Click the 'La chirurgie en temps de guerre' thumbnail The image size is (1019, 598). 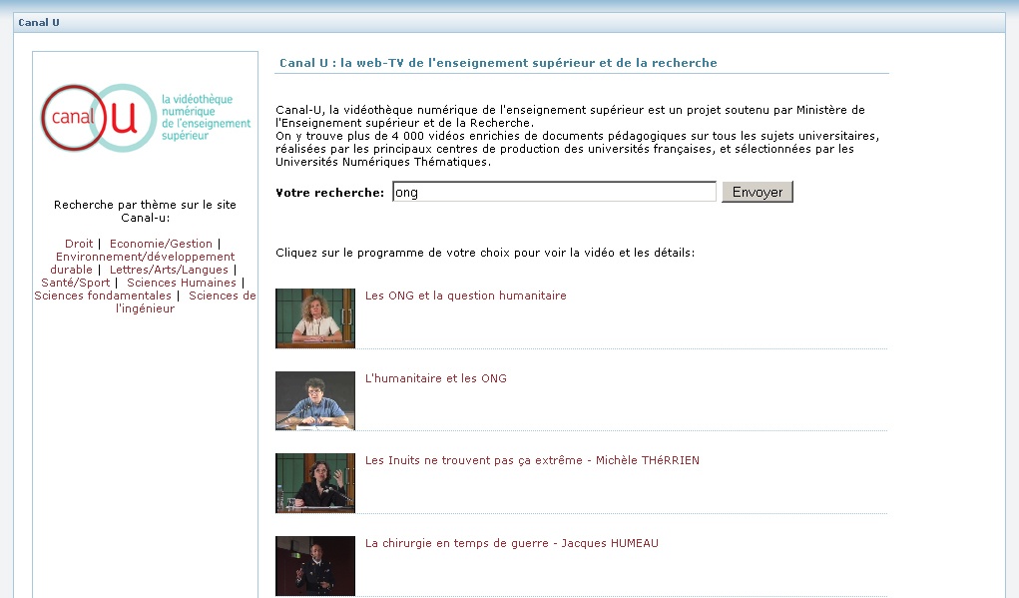pyautogui.click(x=315, y=566)
